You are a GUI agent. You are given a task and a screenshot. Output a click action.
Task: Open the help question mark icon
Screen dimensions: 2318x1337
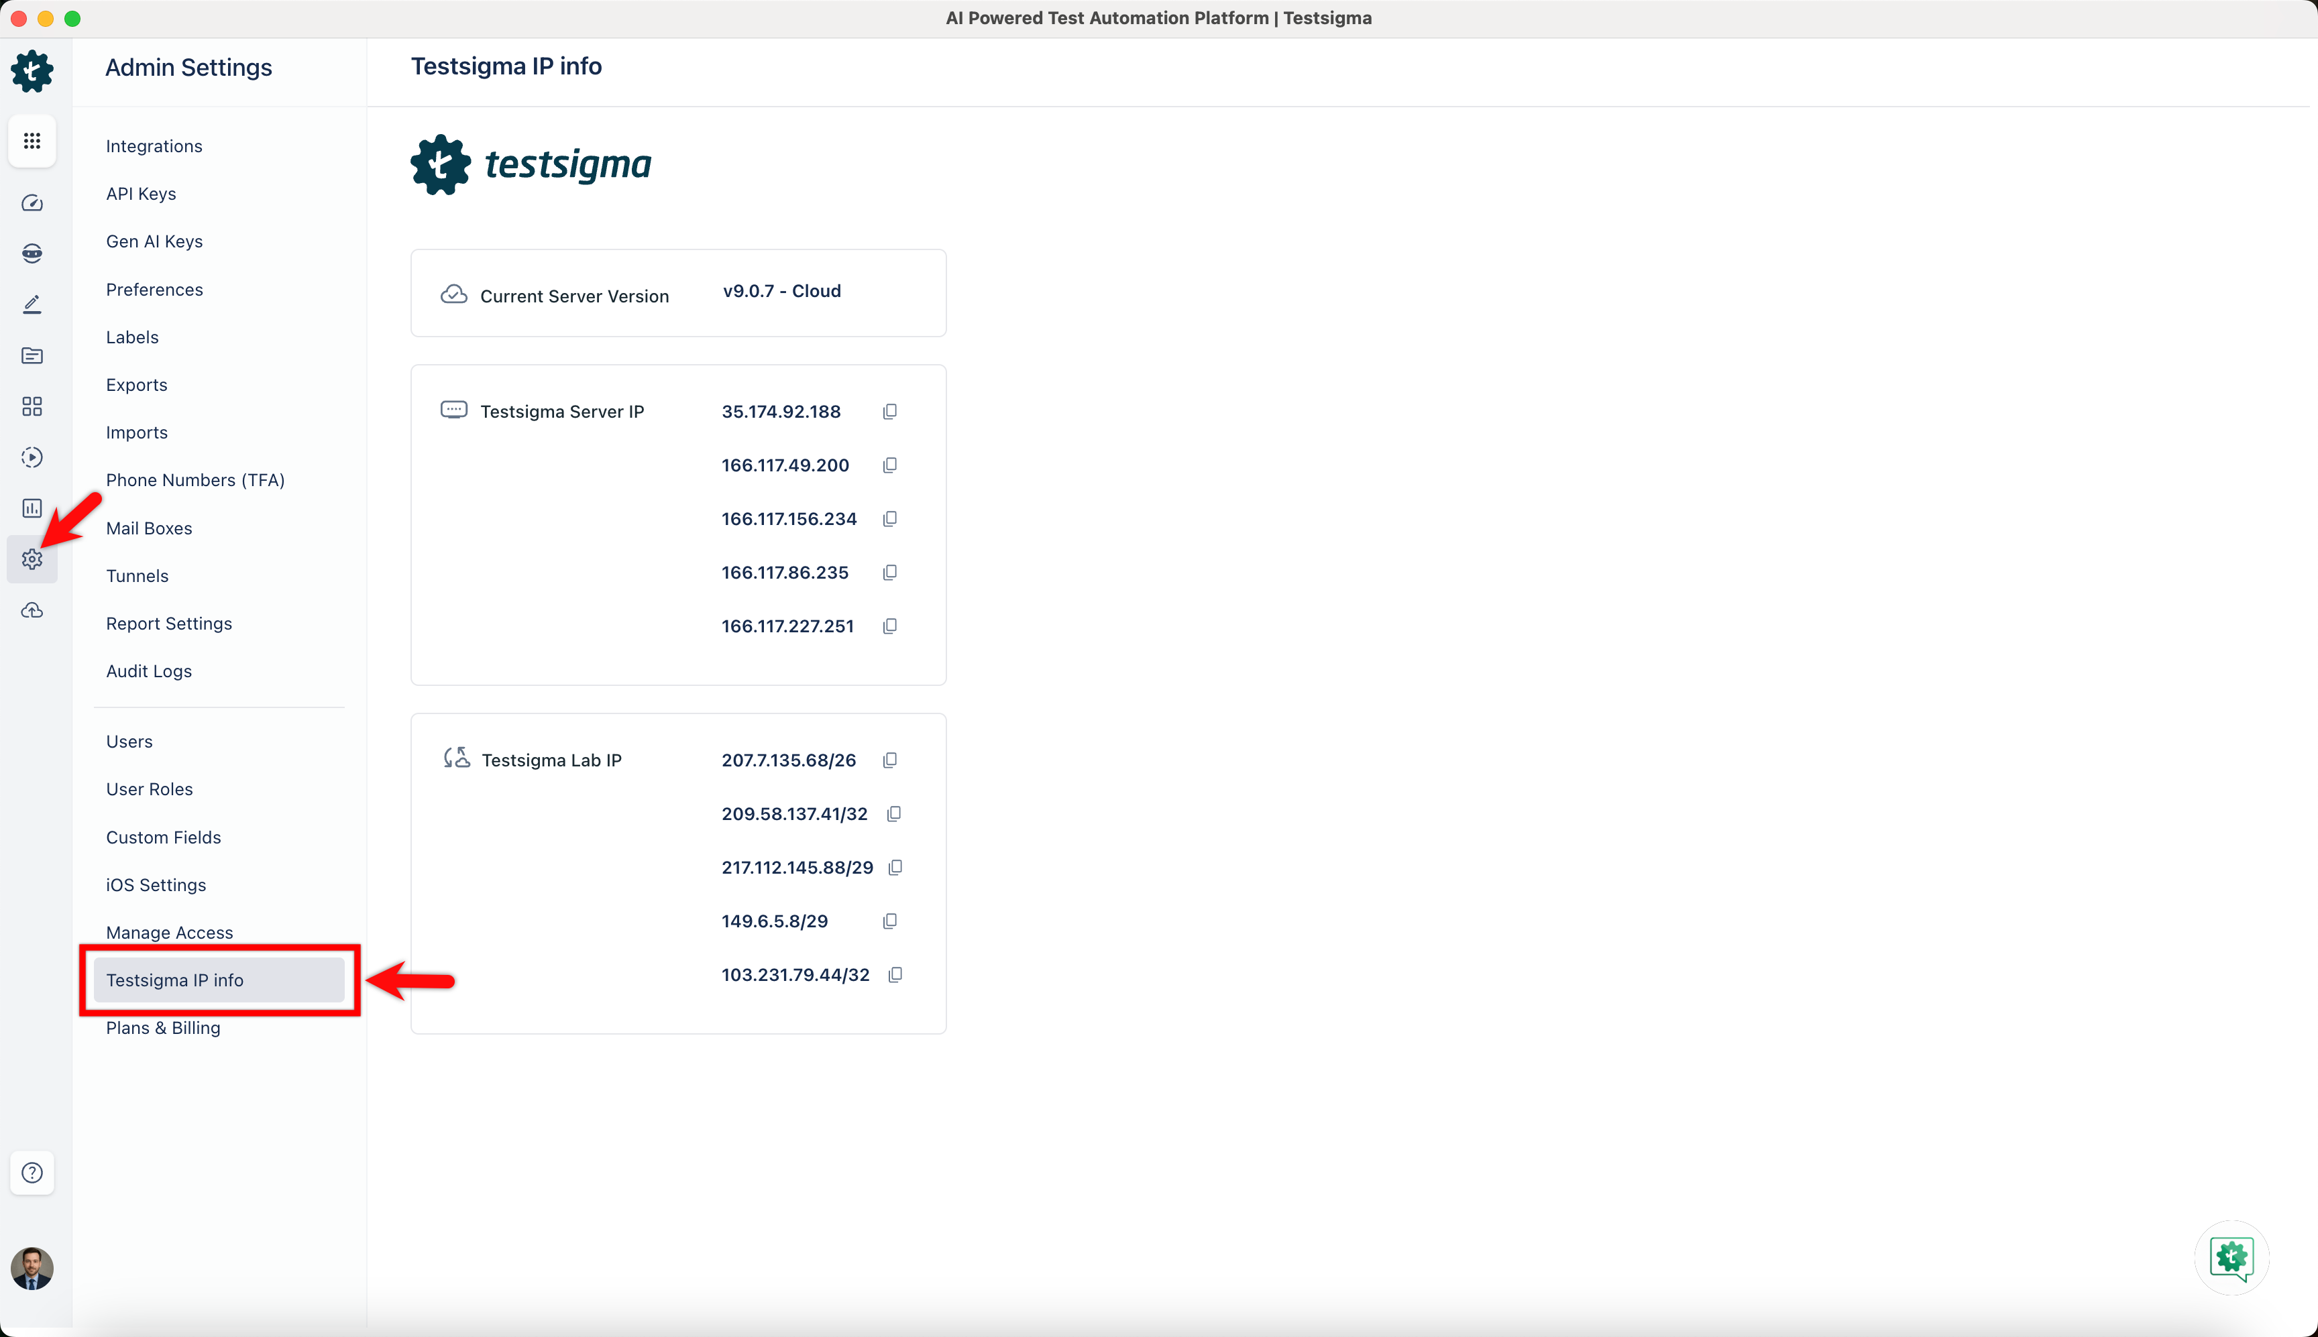pyautogui.click(x=32, y=1173)
